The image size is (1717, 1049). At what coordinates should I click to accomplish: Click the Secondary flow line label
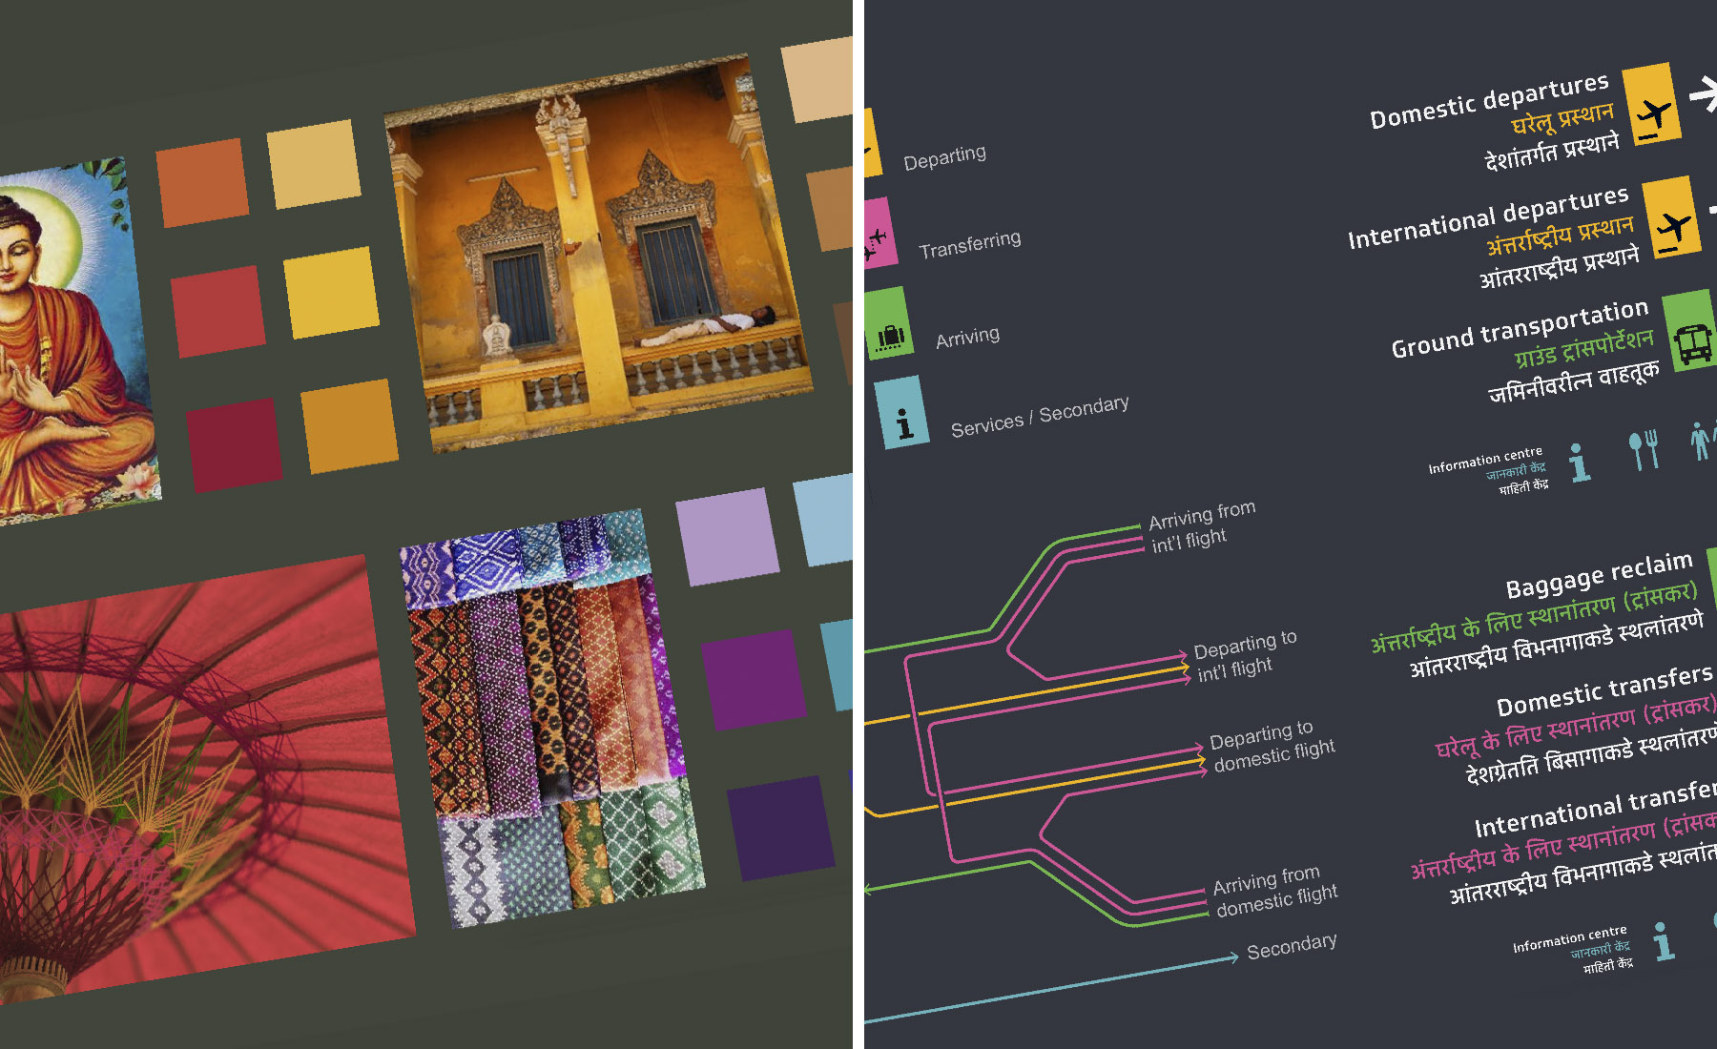[x=1292, y=946]
